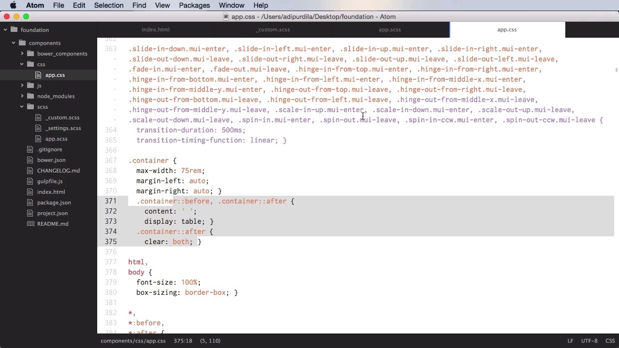Click the _settings.scss file icon
This screenshot has width=619, height=348.
[x=39, y=128]
